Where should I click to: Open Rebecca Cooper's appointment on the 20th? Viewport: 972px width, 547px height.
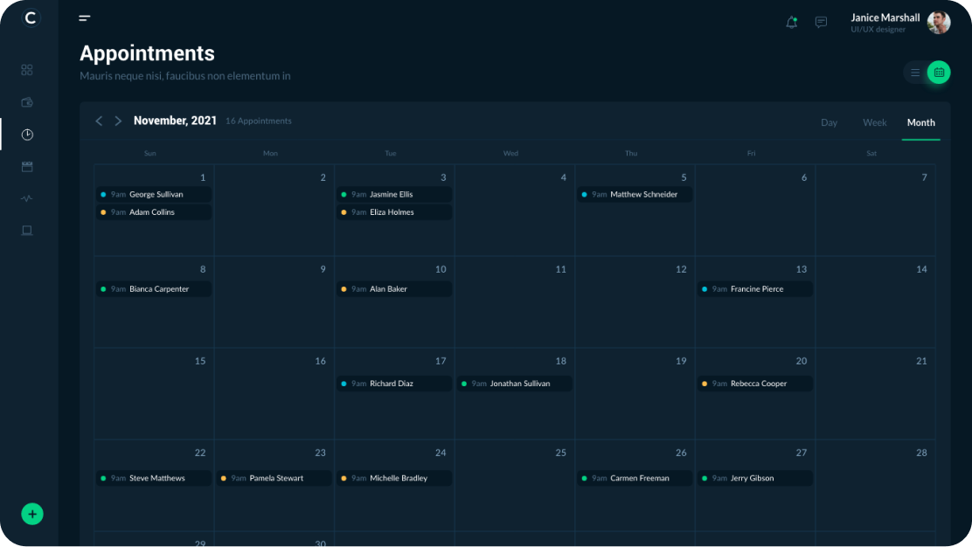(756, 384)
